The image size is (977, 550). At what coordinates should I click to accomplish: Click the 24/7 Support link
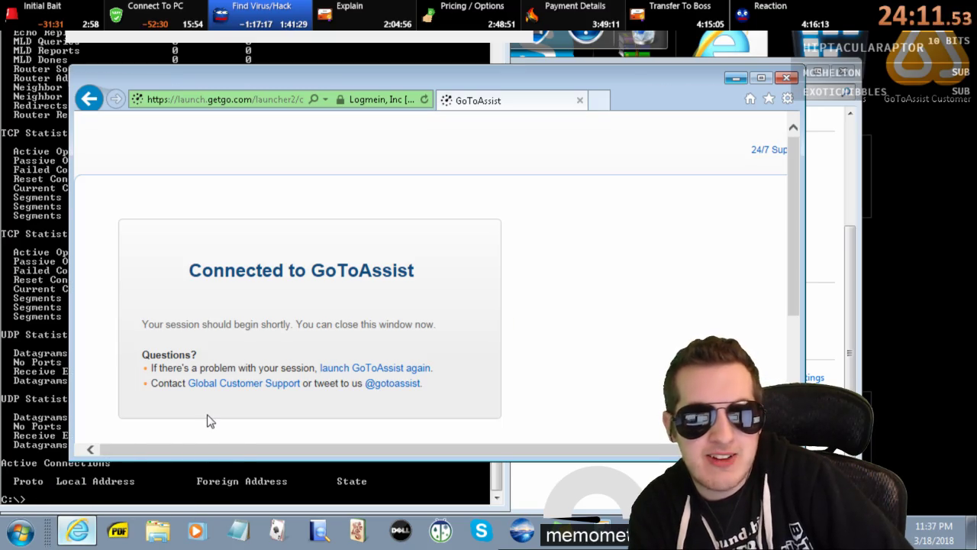pyautogui.click(x=769, y=150)
